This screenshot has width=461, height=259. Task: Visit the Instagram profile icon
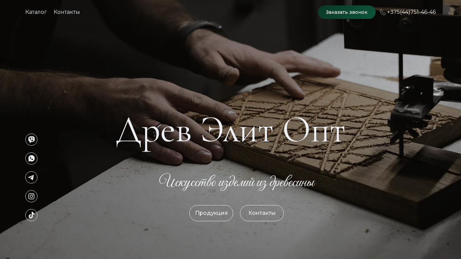(x=31, y=196)
